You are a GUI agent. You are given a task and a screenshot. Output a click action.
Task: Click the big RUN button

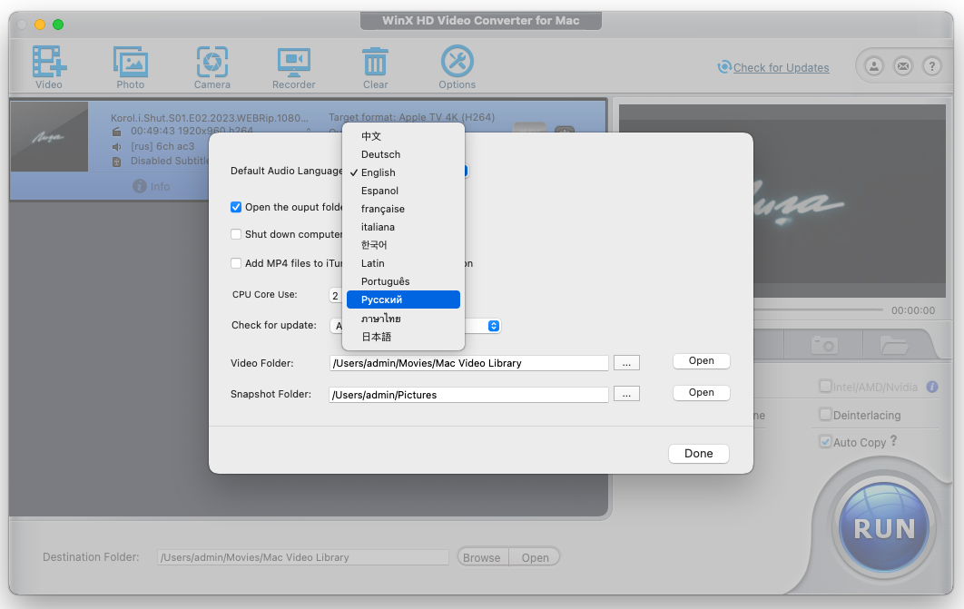(884, 528)
